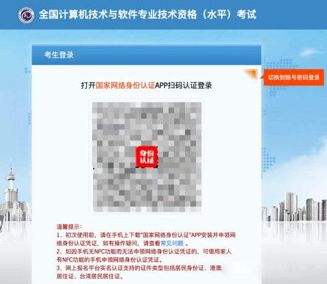Image resolution: width=327 pixels, height=284 pixels.
Task: Click the orange folded-corner login switch icon
Action: 250,74
